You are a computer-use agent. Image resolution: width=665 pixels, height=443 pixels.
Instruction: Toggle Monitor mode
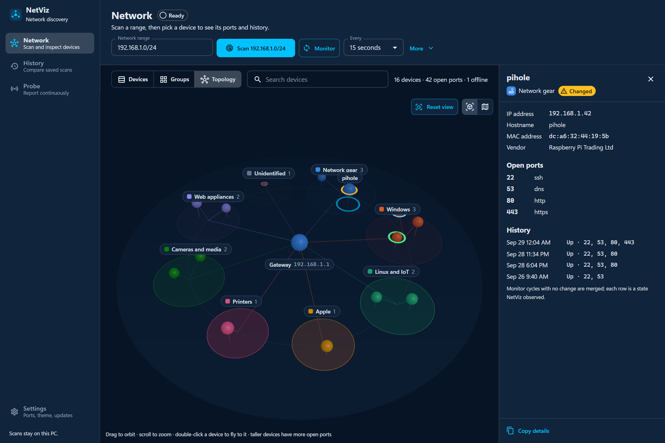pos(319,48)
